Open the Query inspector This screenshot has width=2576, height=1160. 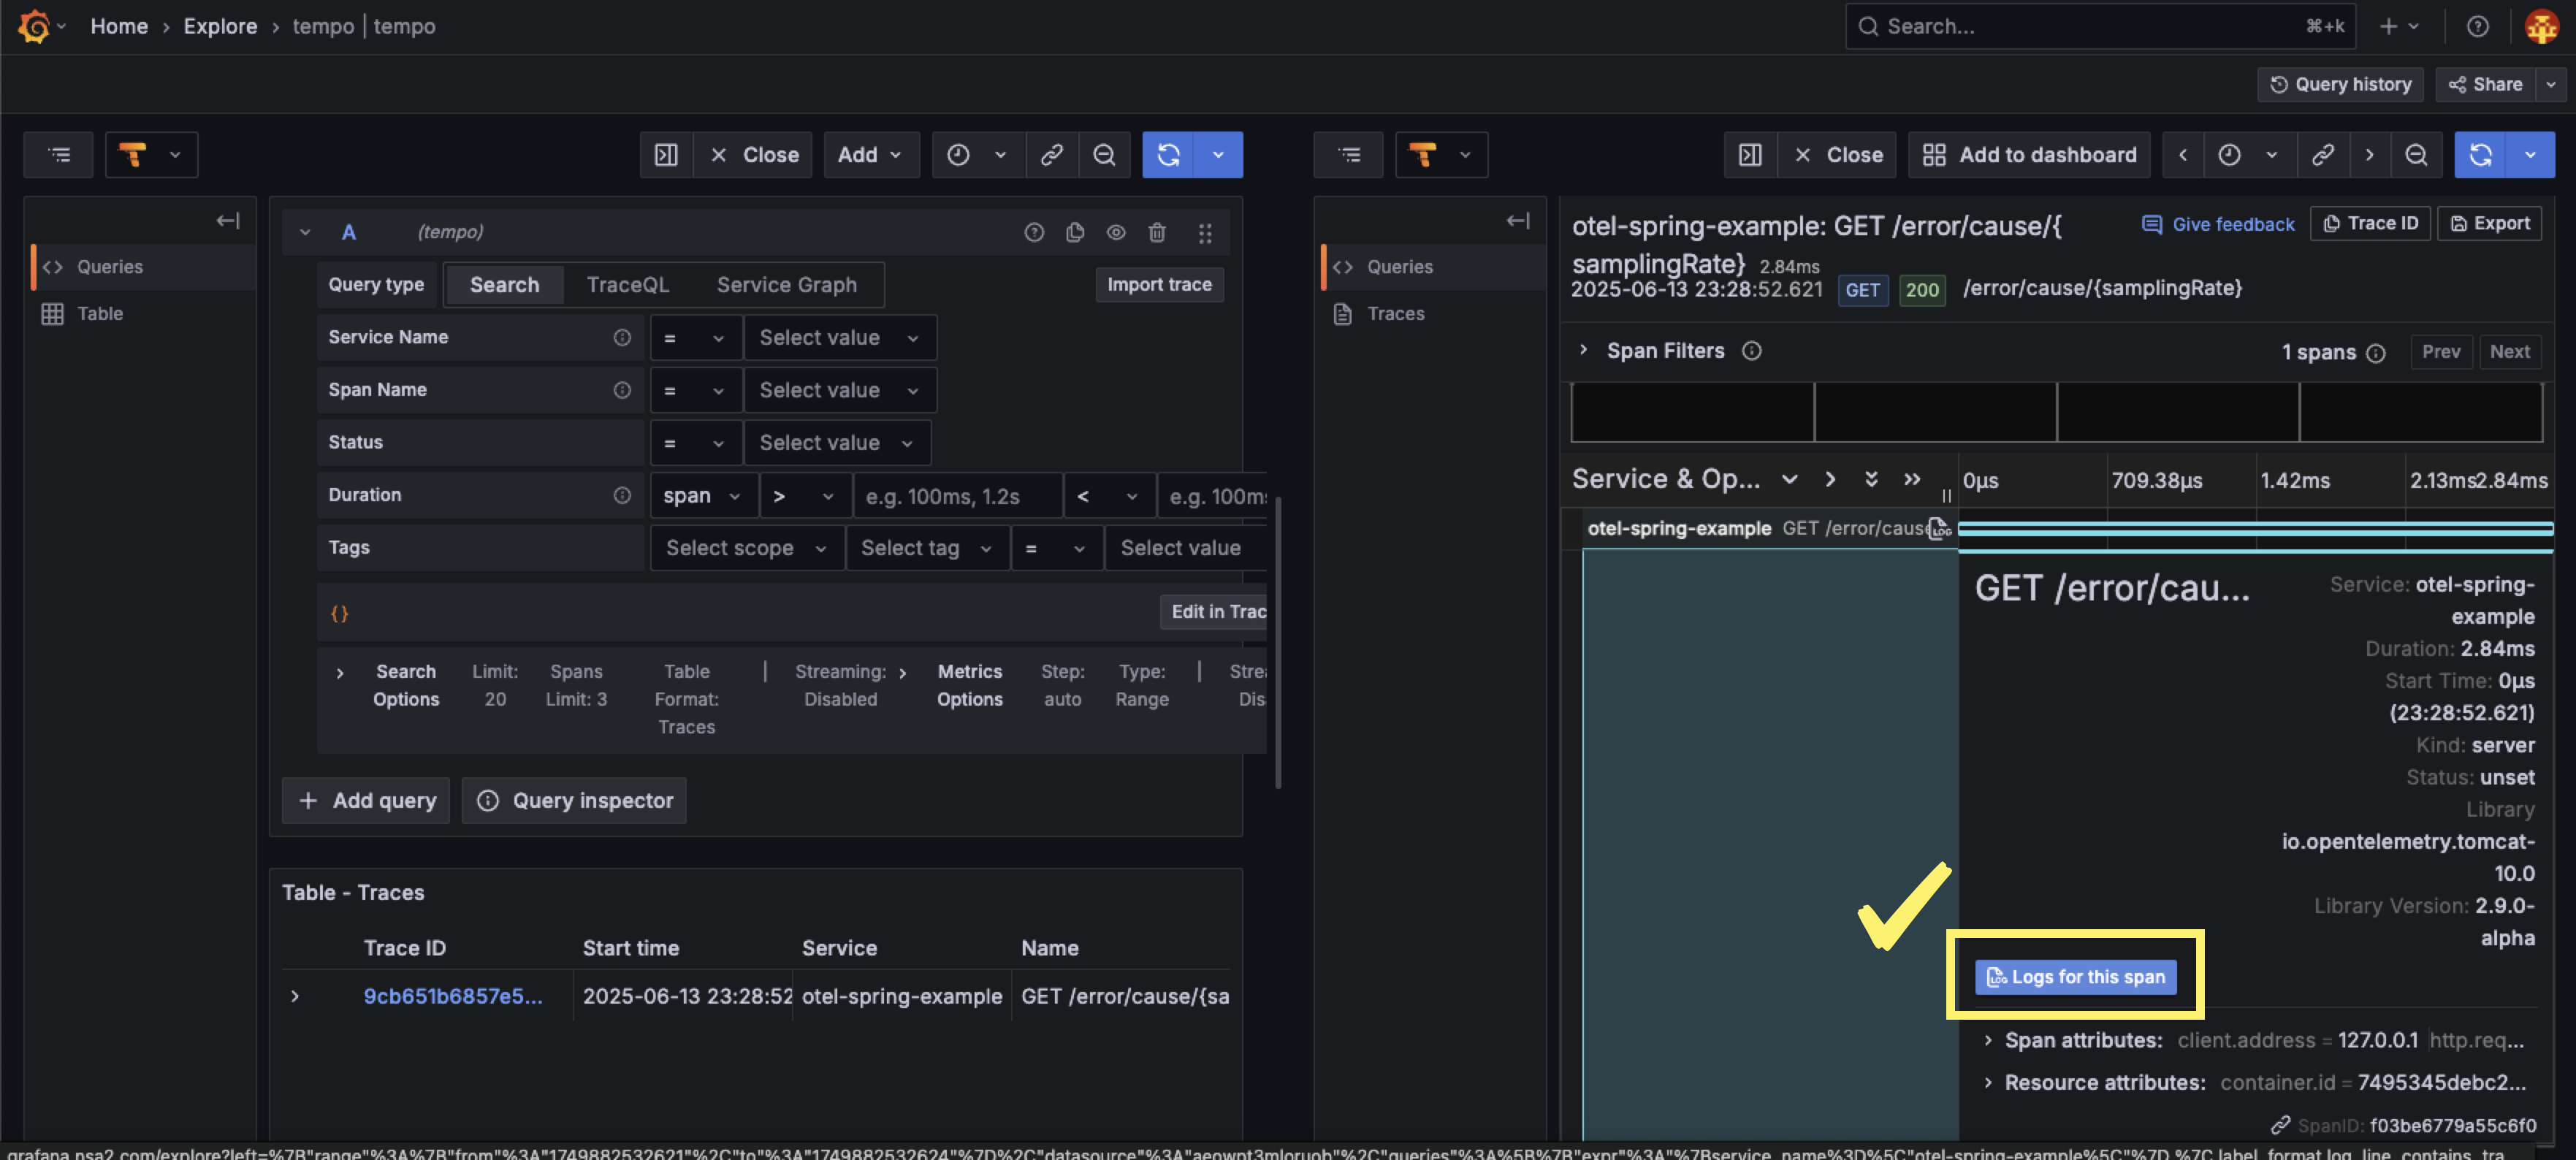click(x=574, y=800)
